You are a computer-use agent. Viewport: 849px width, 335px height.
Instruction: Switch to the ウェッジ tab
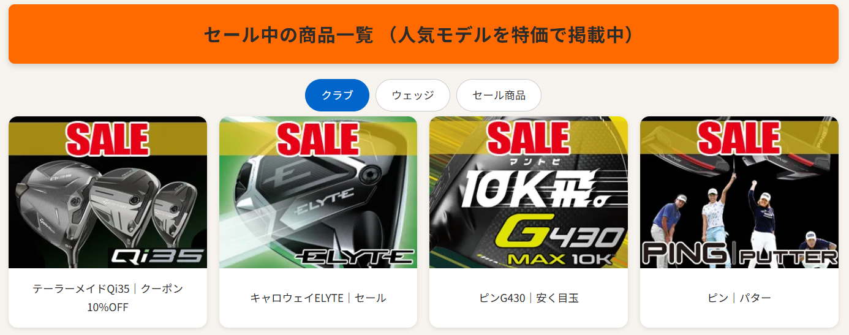(413, 95)
